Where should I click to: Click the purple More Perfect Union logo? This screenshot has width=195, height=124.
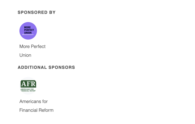28,31
